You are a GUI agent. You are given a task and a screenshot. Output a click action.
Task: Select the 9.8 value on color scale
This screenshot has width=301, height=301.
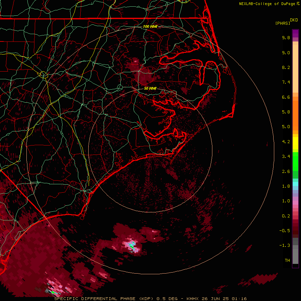pos(286,37)
